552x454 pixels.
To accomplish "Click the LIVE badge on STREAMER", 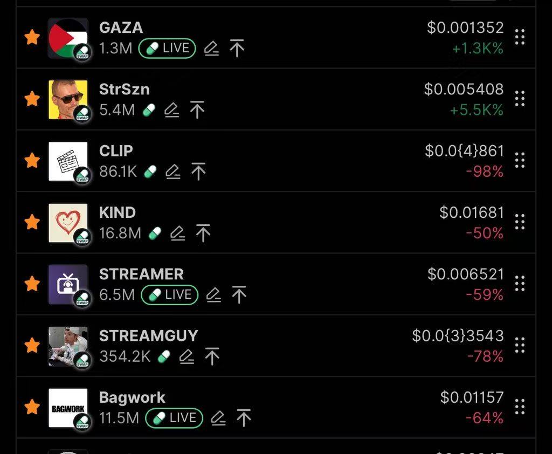I will [x=170, y=295].
